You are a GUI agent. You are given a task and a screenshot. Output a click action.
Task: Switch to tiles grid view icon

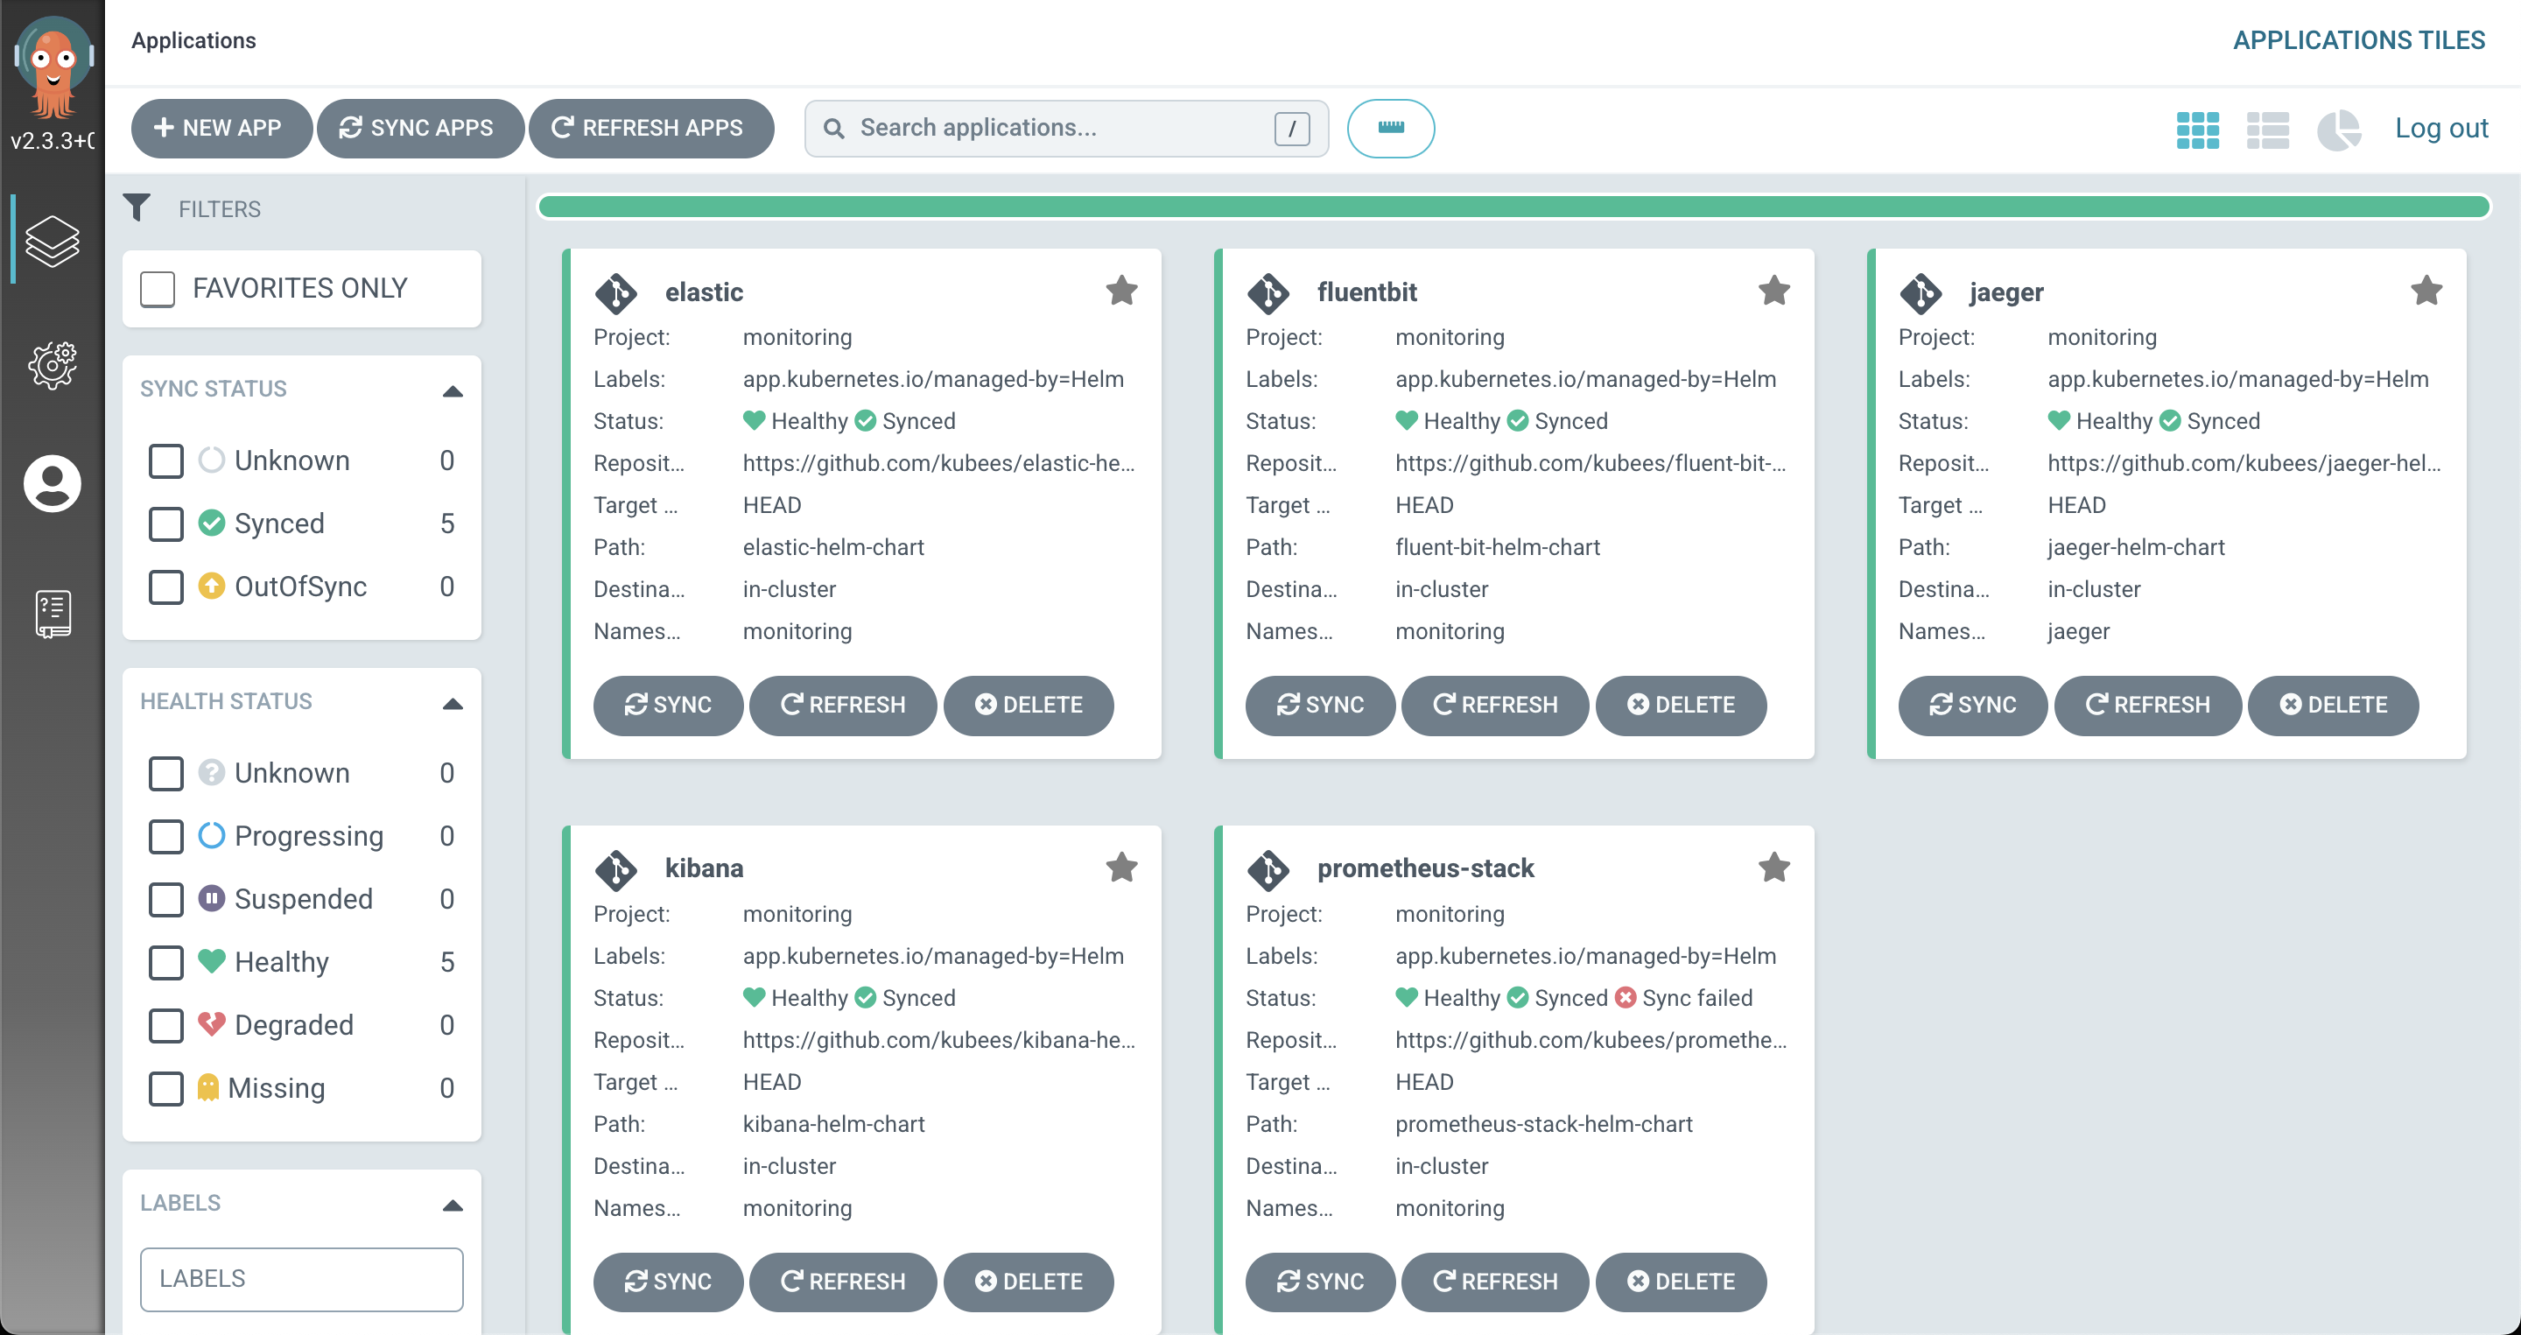(x=2197, y=130)
